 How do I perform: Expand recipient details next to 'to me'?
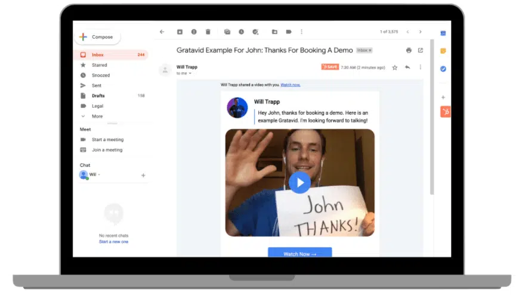190,73
